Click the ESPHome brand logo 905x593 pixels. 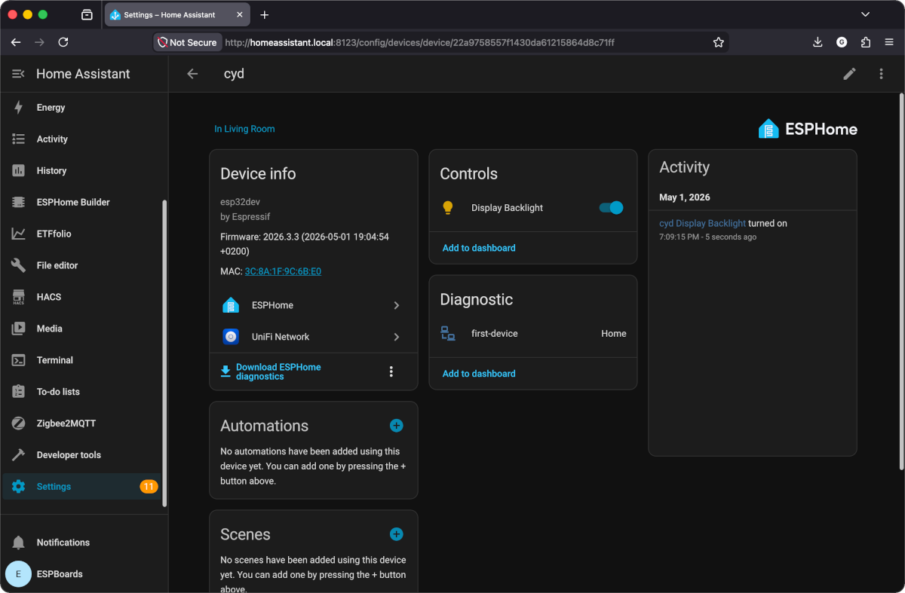pyautogui.click(x=808, y=129)
